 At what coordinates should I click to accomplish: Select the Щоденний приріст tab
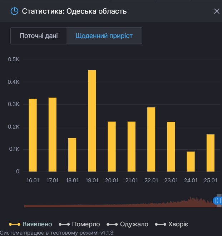click(x=104, y=36)
